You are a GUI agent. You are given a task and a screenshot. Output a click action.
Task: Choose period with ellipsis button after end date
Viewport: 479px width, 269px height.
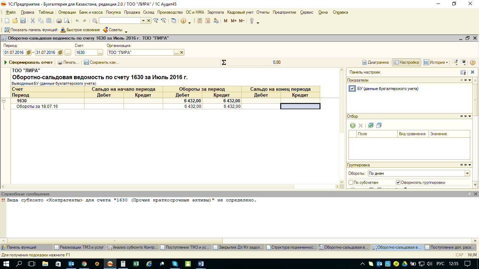coord(68,53)
